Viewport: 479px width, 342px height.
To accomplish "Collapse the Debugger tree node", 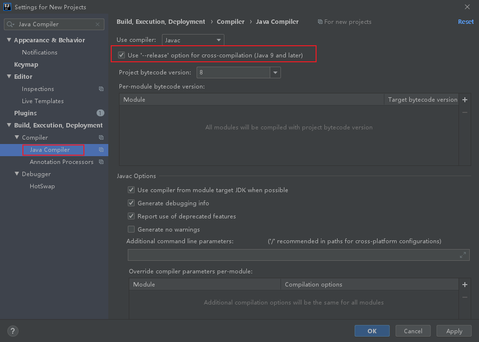I will coord(17,174).
